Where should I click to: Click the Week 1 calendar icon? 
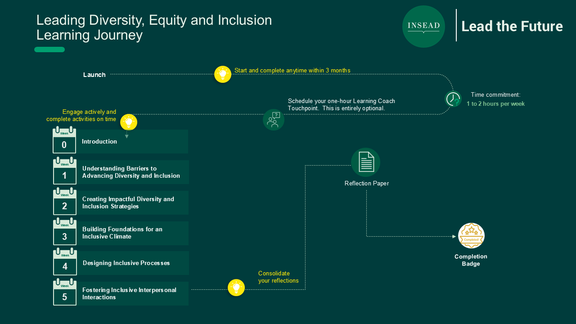coord(65,171)
